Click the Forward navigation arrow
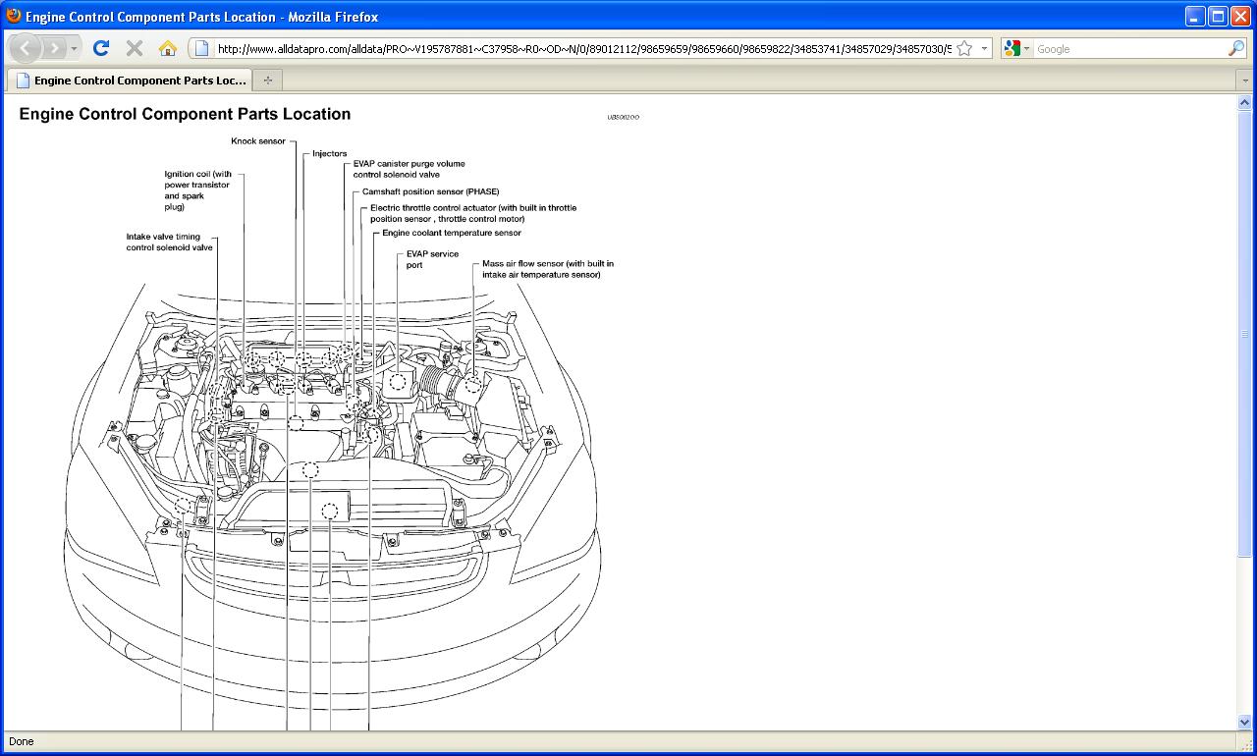Image resolution: width=1257 pixels, height=756 pixels. click(54, 48)
